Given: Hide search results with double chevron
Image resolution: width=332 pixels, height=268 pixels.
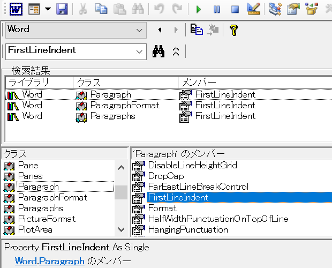Looking at the screenshot, I should (176, 51).
